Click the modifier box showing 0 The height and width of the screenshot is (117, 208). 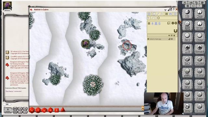8,110
